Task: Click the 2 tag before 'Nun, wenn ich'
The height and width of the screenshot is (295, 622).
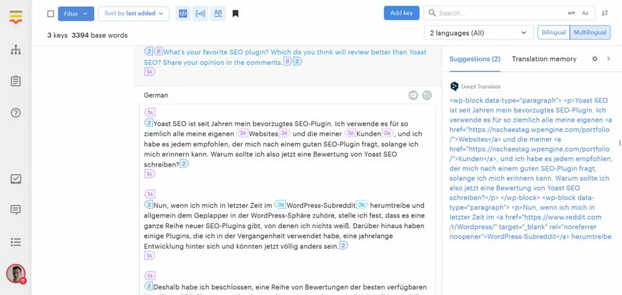Action: (x=149, y=205)
